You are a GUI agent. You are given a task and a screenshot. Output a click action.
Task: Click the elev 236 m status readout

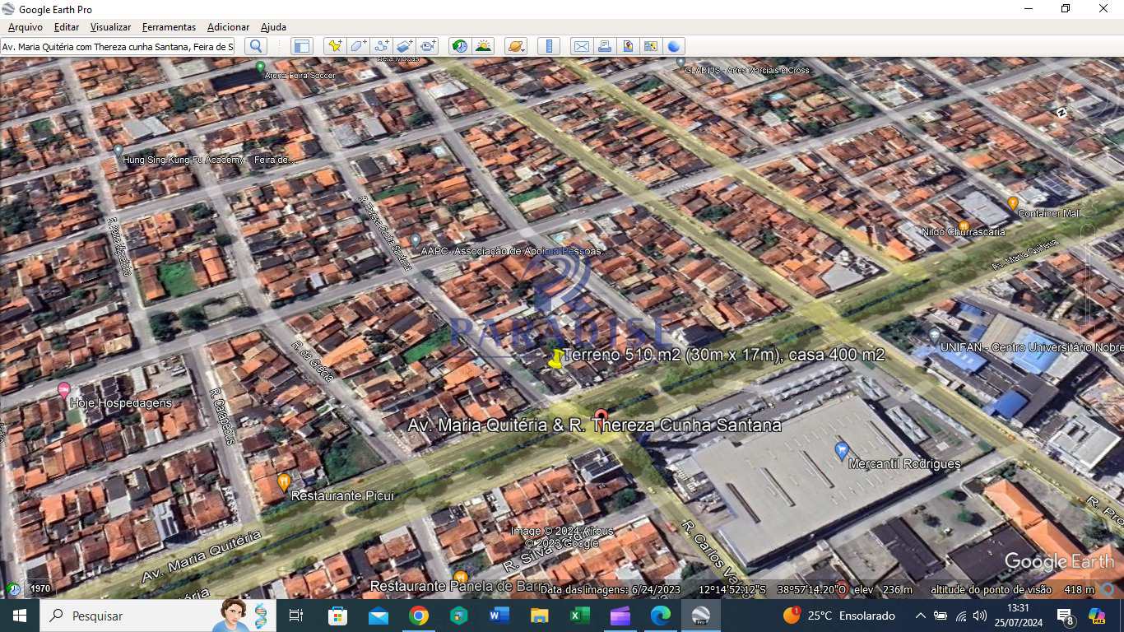[x=883, y=589]
